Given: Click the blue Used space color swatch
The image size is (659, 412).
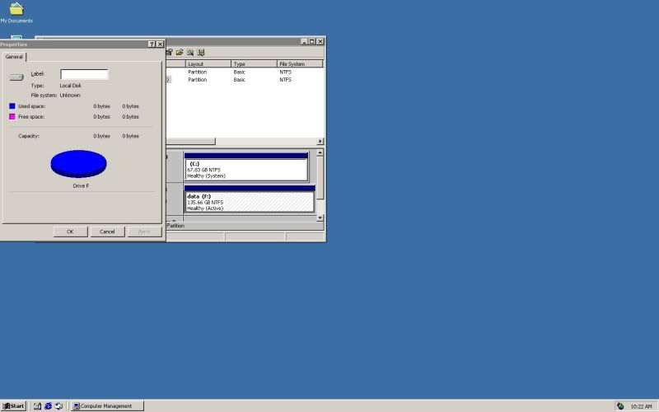Looking at the screenshot, I should tap(12, 106).
